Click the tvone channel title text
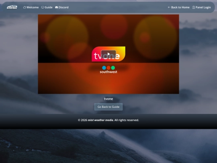The image size is (217, 163). pyautogui.click(x=108, y=99)
